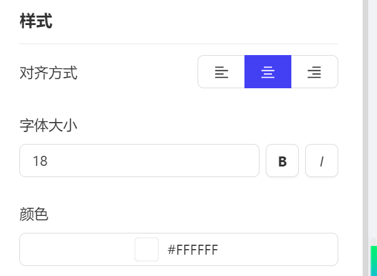377x276 pixels.
Task: Open the white color swatch picker
Action: coord(146,249)
